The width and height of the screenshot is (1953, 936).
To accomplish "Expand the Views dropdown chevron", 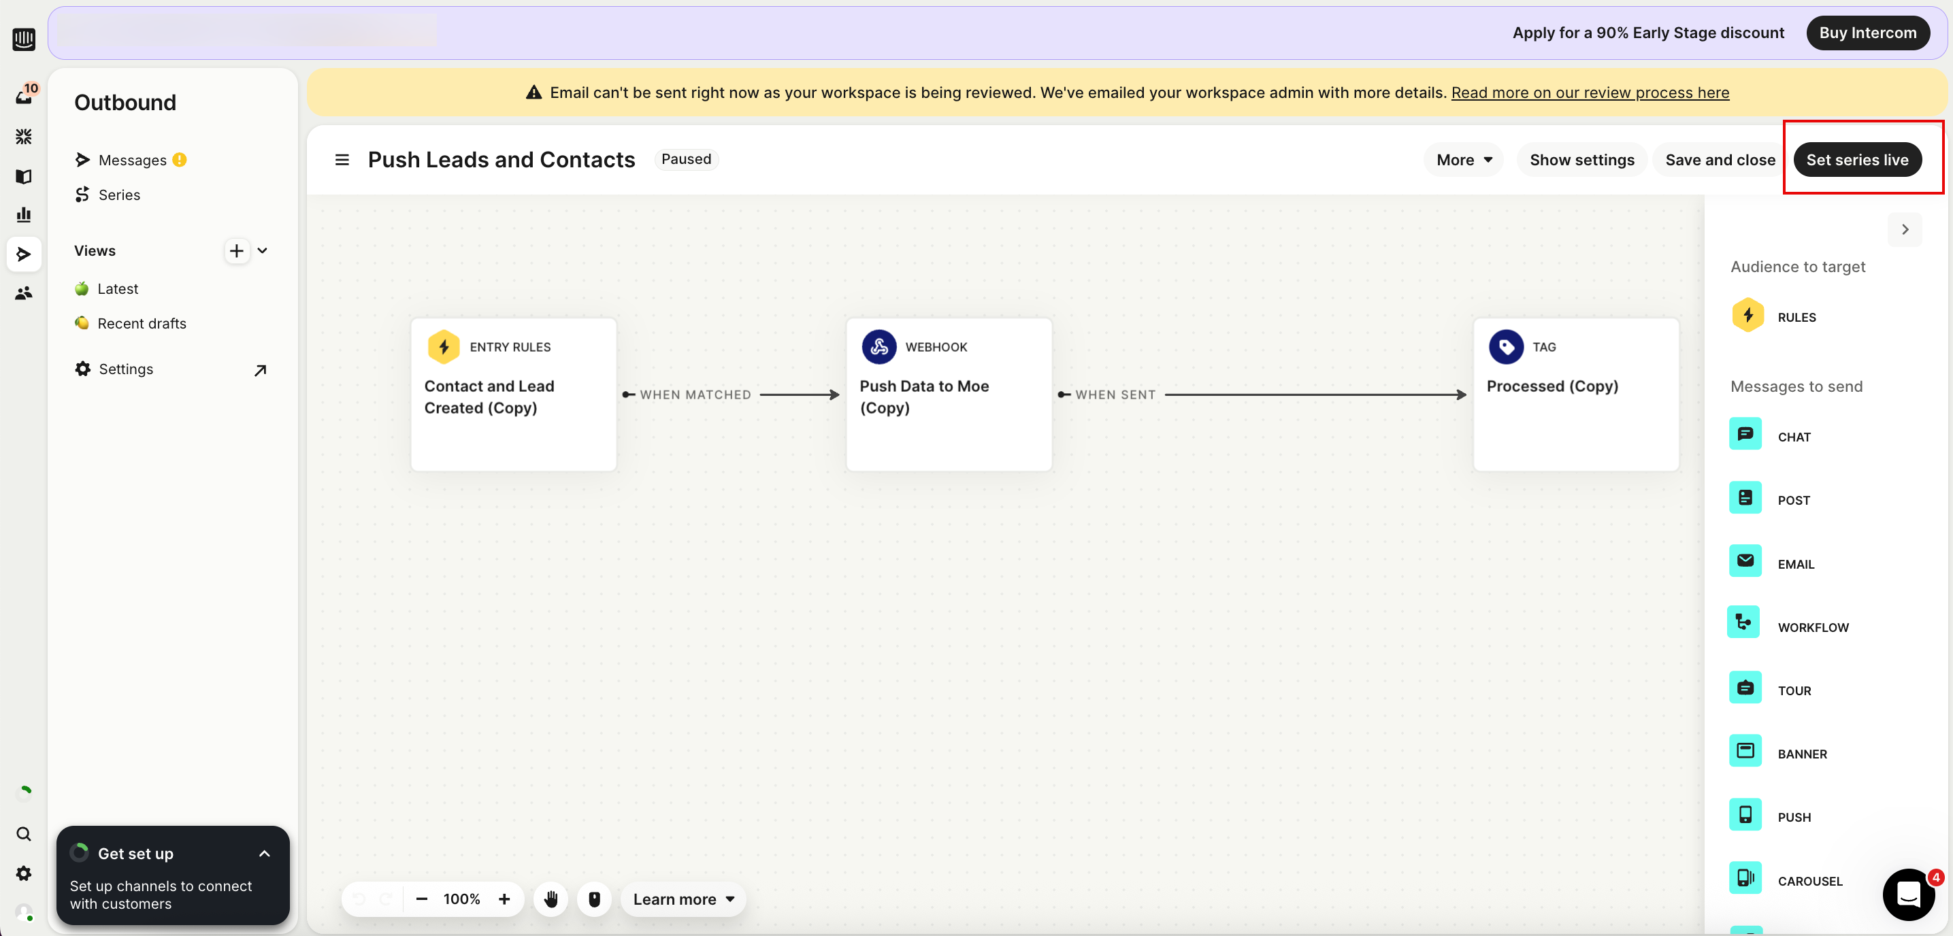I will pos(263,251).
